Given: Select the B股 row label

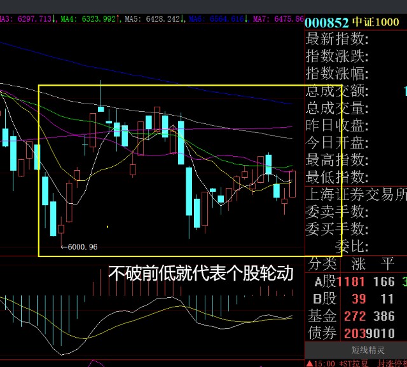Looking at the screenshot, I should click(325, 299).
